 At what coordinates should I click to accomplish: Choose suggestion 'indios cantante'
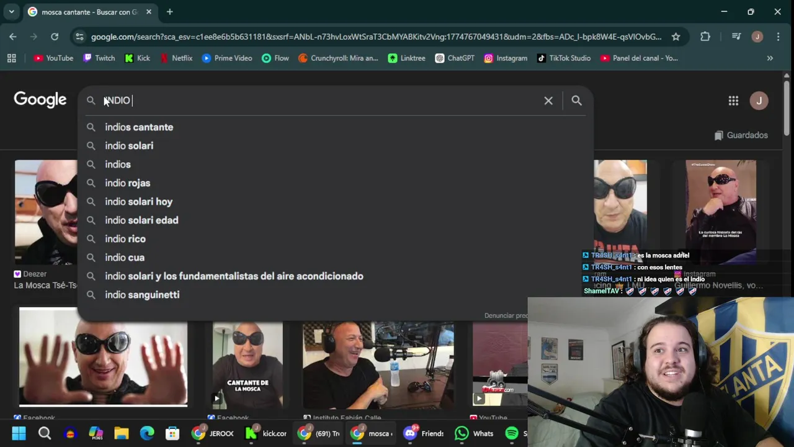pos(335,127)
